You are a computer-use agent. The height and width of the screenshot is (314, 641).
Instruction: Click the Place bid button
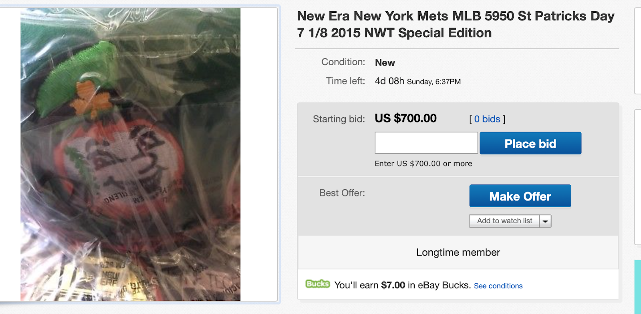pyautogui.click(x=530, y=143)
